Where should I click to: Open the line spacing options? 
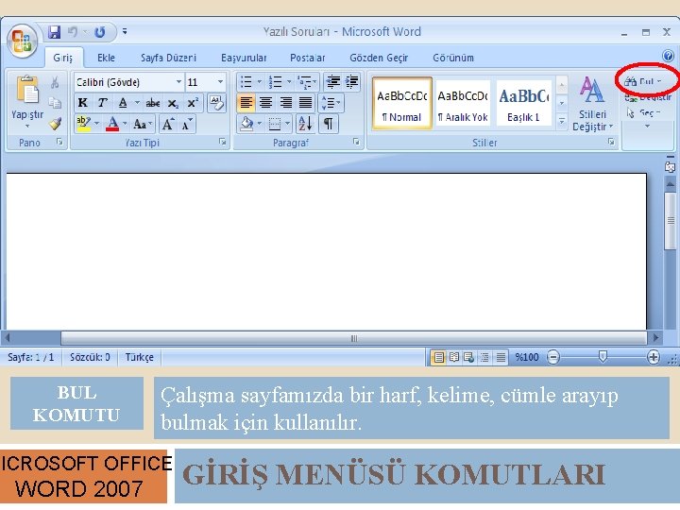tap(331, 103)
